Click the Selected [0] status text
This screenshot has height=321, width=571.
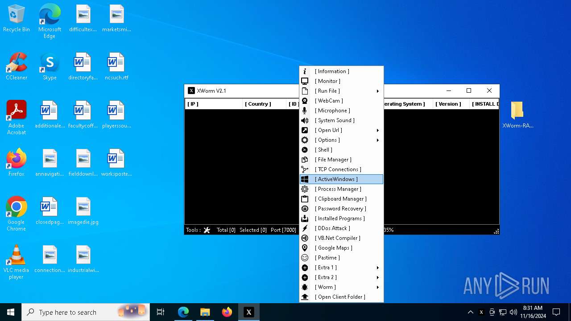(x=253, y=230)
